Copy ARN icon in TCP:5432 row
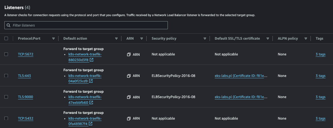 tap(128, 118)
